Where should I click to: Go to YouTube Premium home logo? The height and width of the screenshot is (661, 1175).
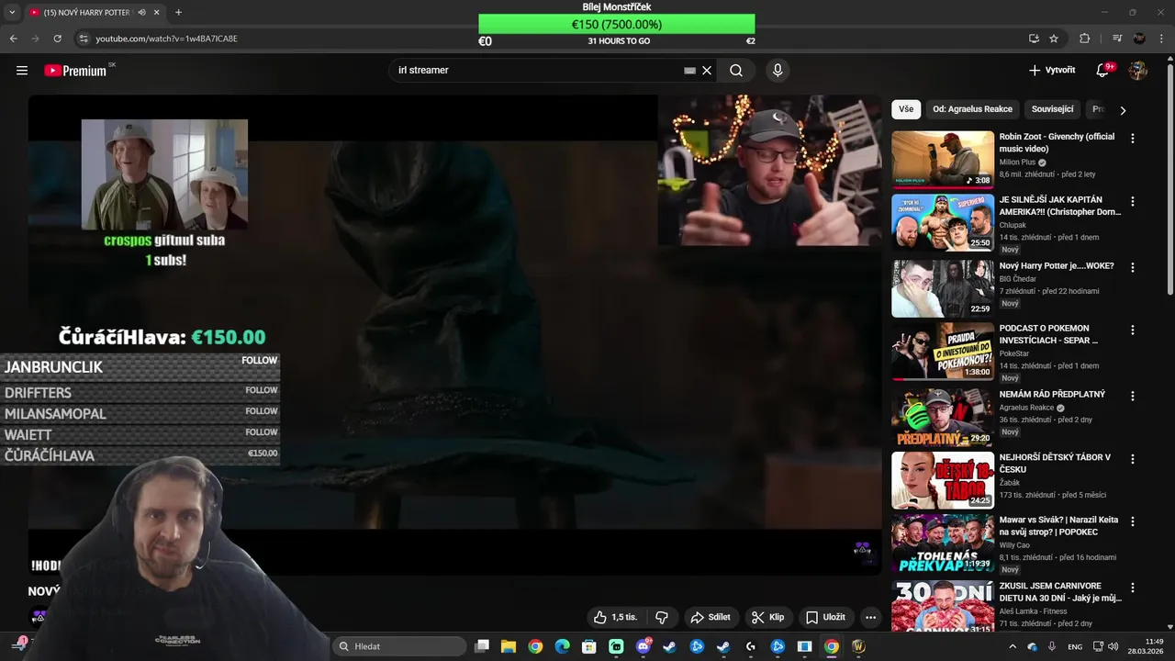[x=75, y=71]
